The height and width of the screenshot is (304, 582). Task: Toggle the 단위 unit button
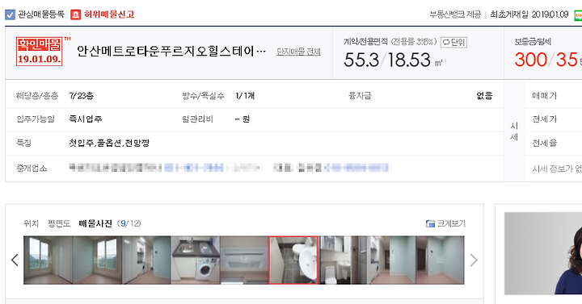tap(453, 42)
